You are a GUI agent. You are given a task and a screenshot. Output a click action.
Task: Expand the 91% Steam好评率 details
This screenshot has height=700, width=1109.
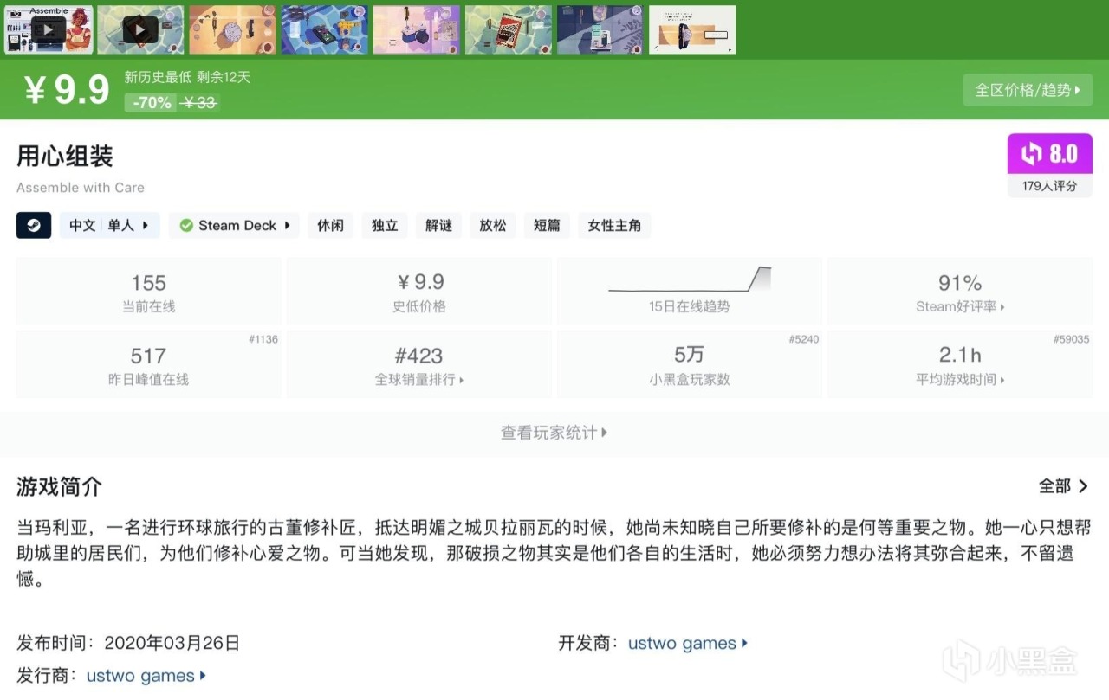pos(960,293)
